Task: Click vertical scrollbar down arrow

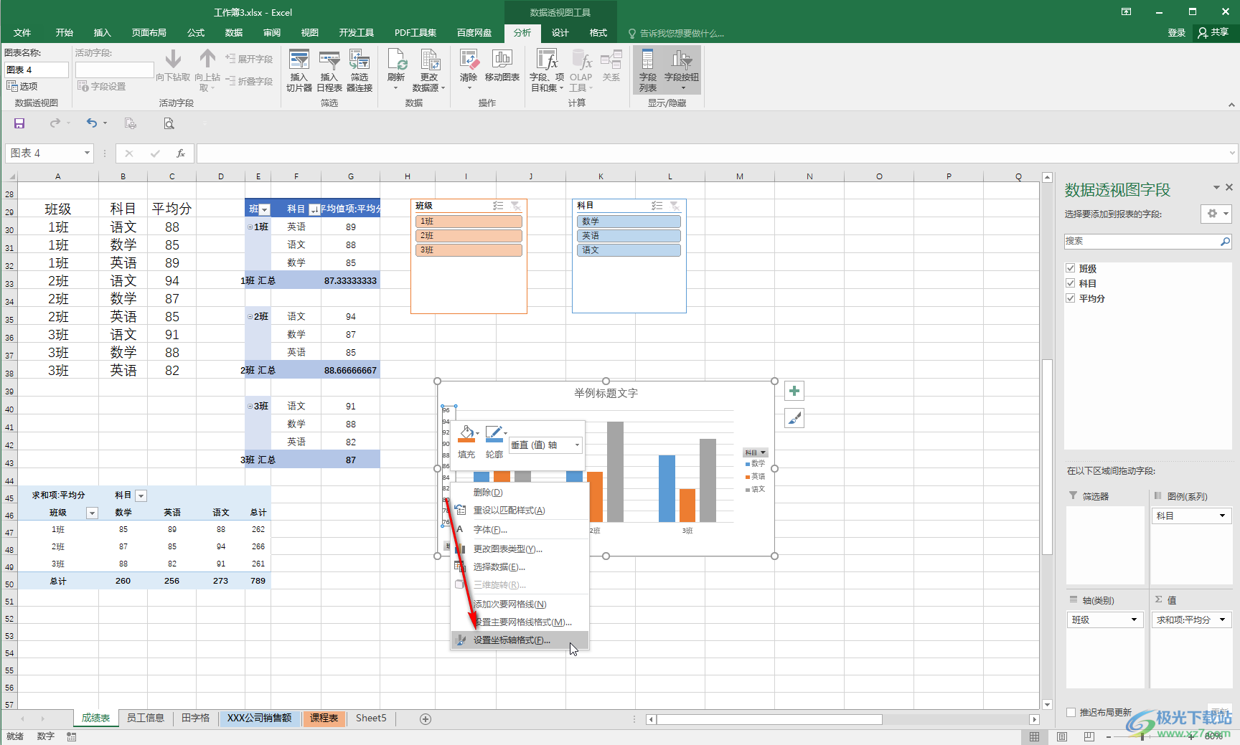Action: (x=1047, y=705)
